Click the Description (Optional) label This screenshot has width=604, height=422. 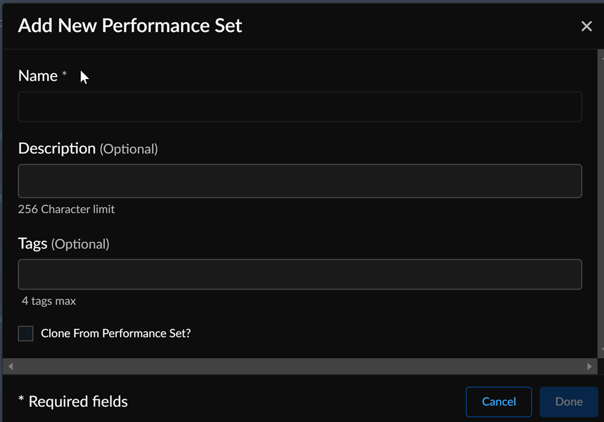tap(88, 148)
